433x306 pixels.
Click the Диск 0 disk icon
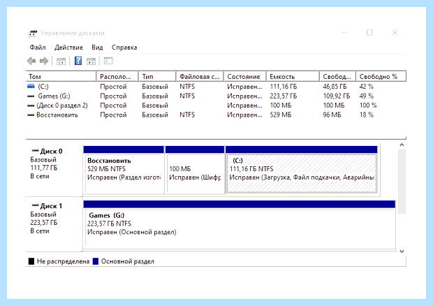click(35, 151)
